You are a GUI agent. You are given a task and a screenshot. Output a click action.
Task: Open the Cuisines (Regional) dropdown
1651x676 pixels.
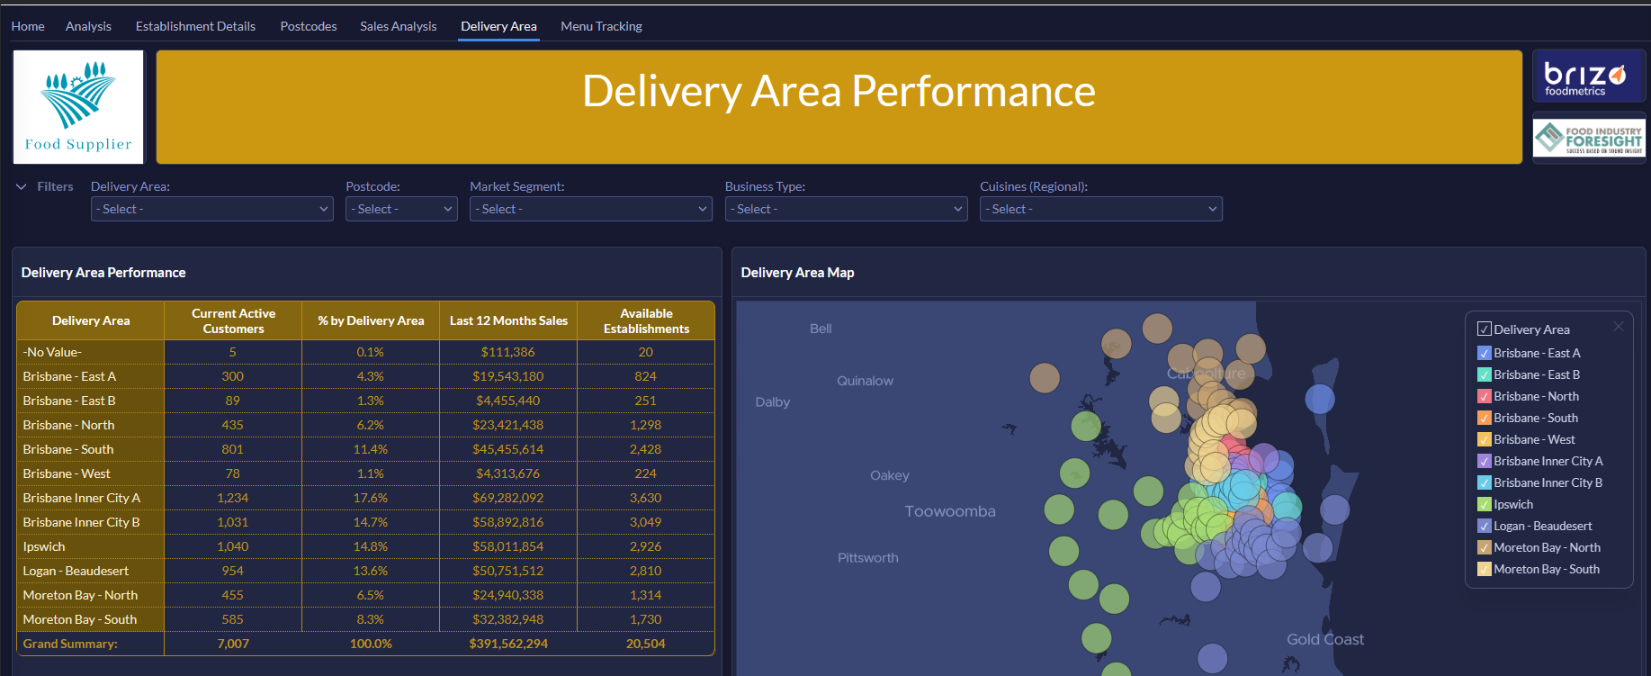click(x=1101, y=209)
